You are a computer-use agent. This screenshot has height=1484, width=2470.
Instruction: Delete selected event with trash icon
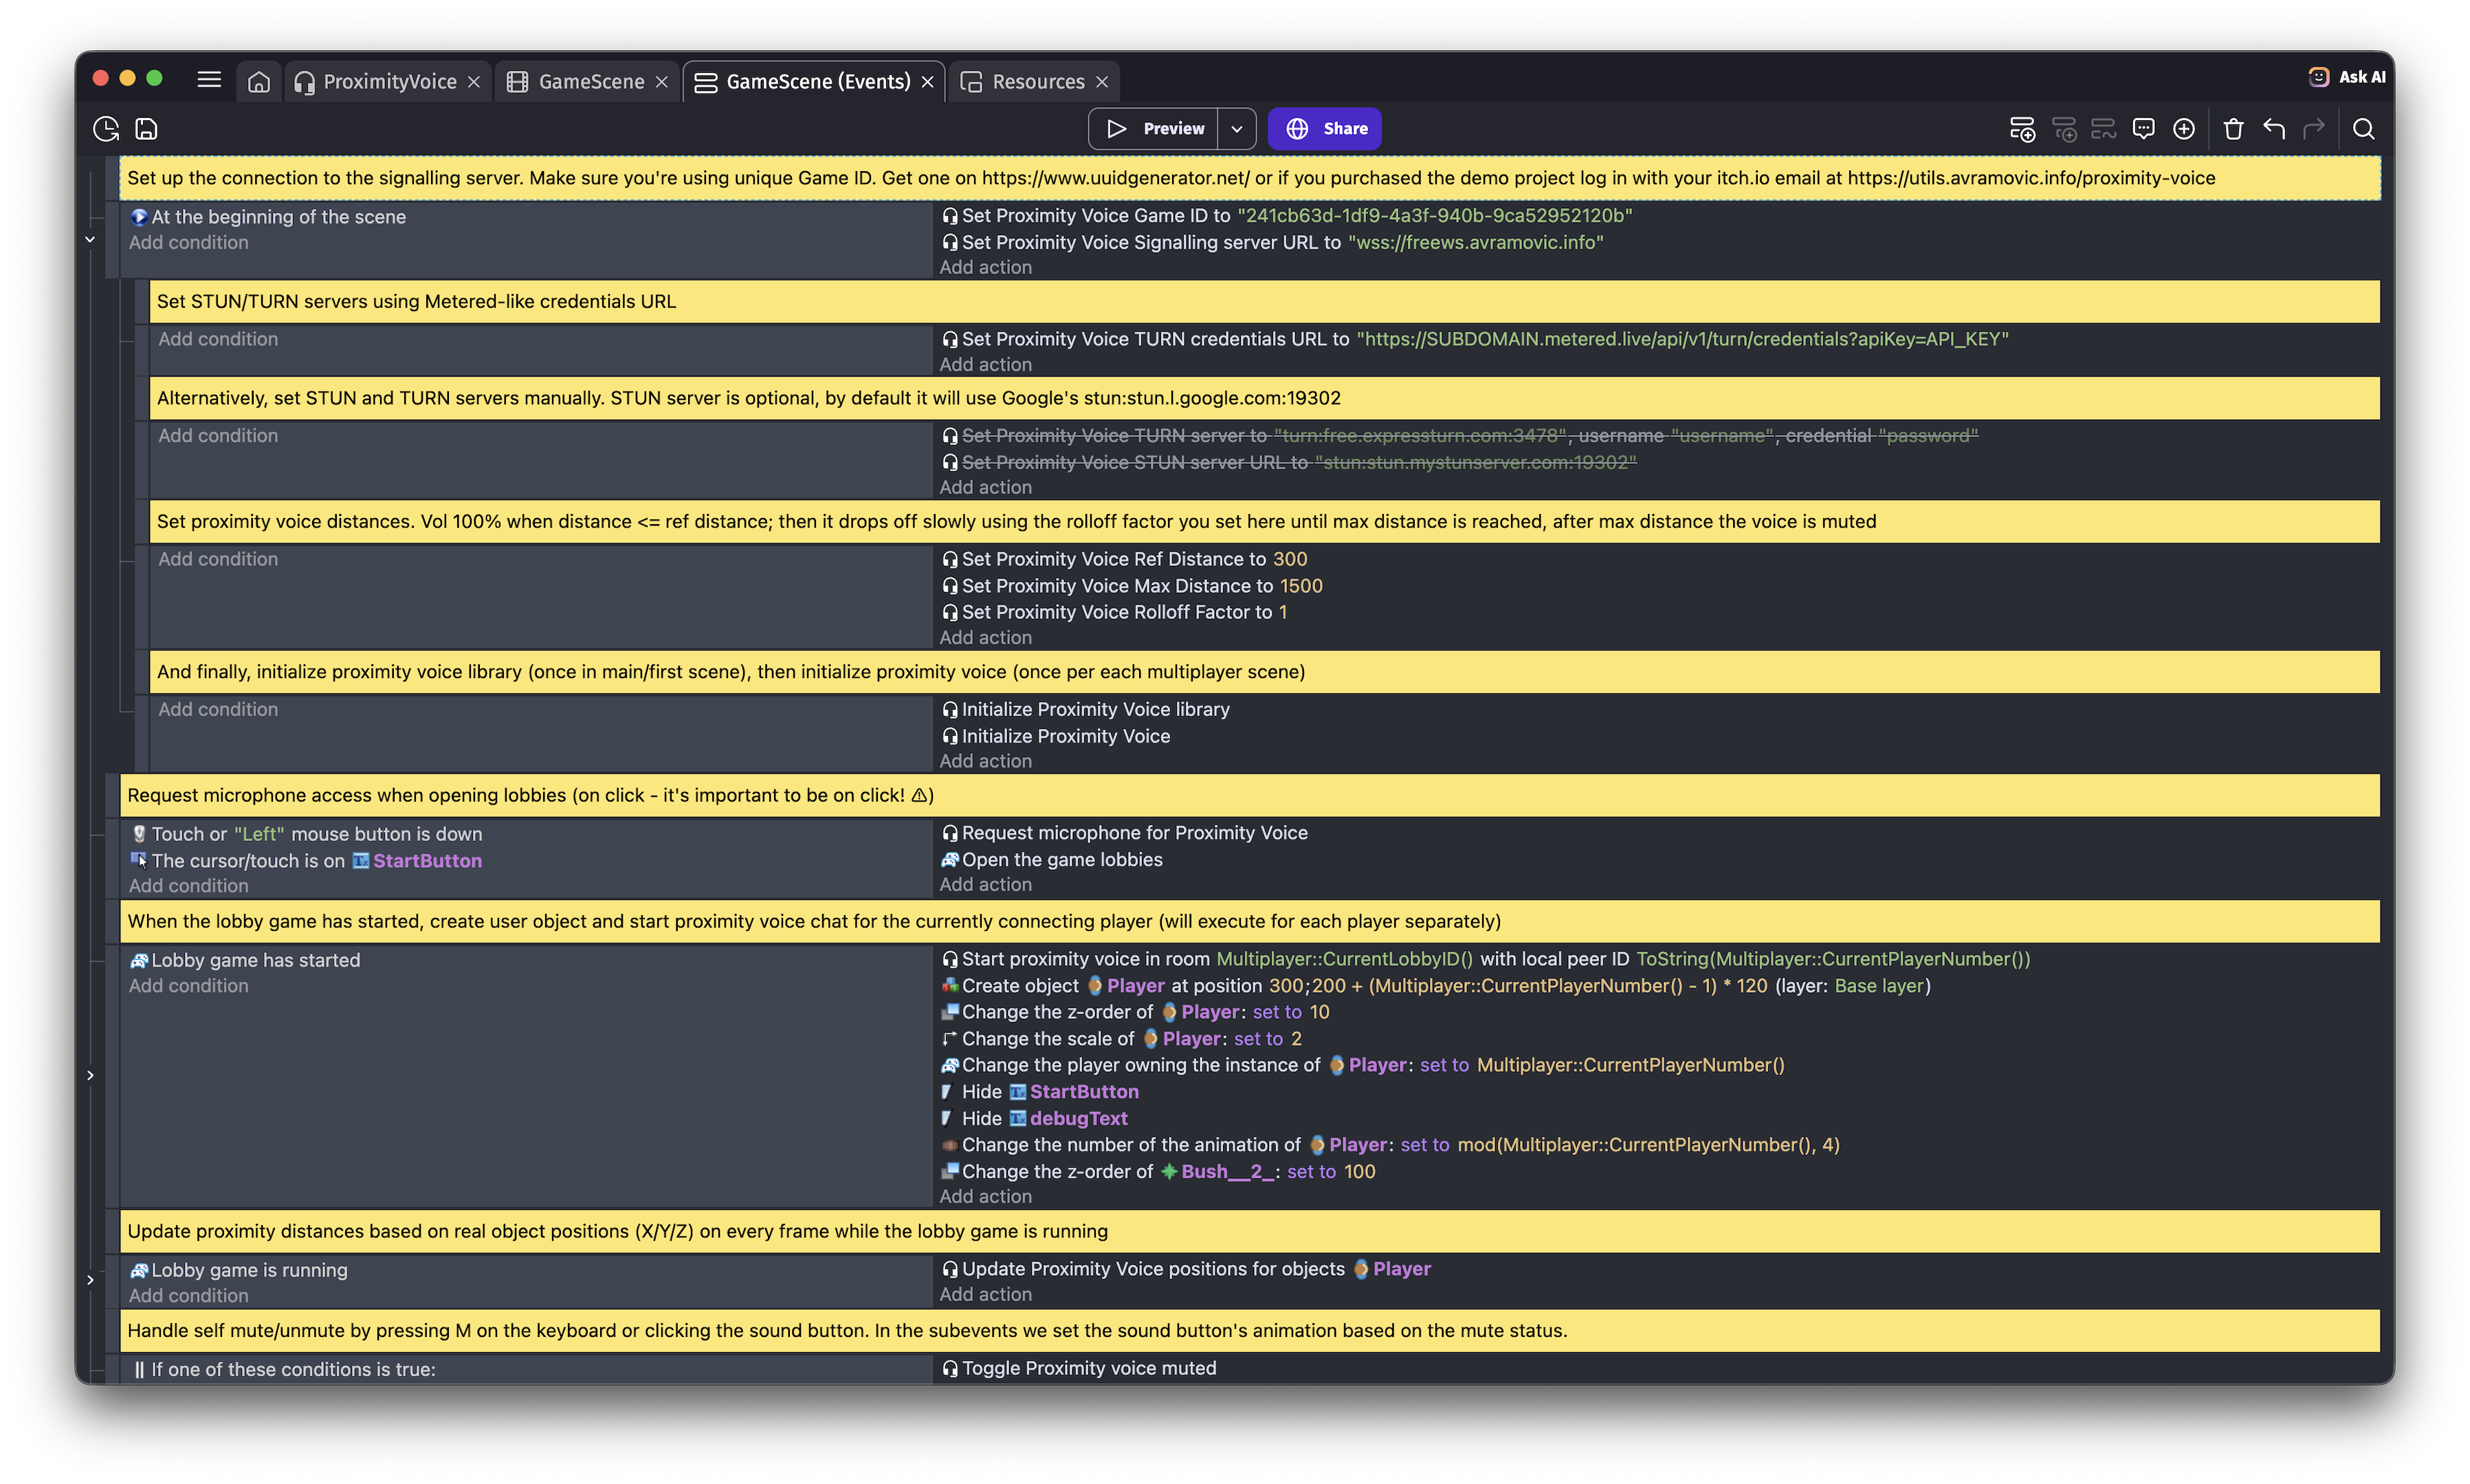pos(2233,129)
